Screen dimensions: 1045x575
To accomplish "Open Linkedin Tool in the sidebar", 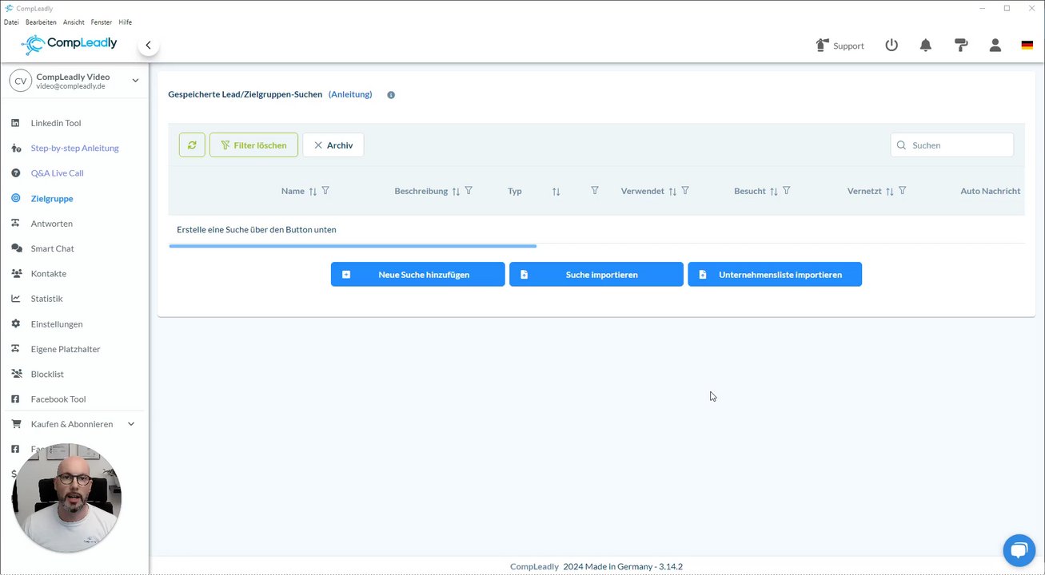I will [x=56, y=123].
